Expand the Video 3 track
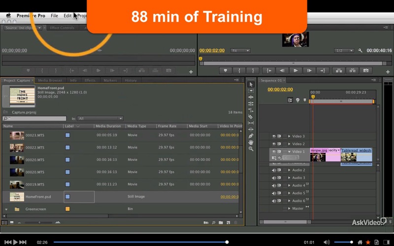Image resolution: width=394 pixels, height=246 pixels. coord(289,136)
